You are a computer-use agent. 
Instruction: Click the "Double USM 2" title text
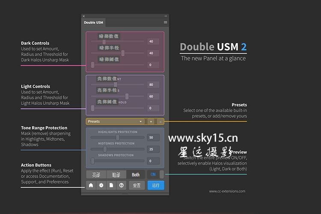(x=213, y=47)
